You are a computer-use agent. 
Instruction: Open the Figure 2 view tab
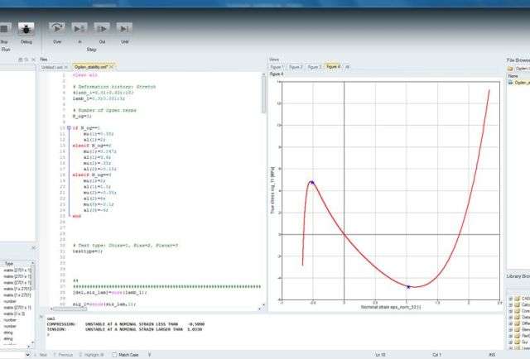pos(296,67)
